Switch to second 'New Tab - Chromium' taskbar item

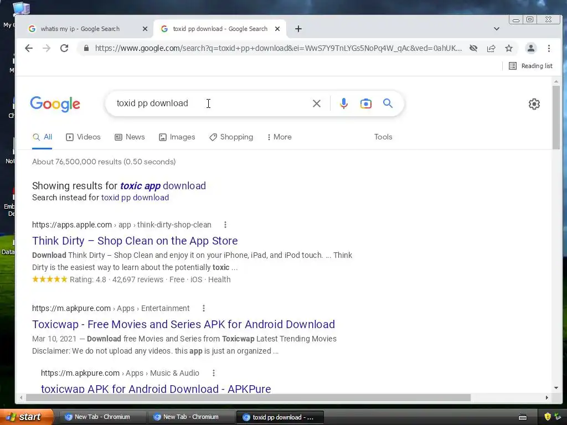tap(190, 417)
